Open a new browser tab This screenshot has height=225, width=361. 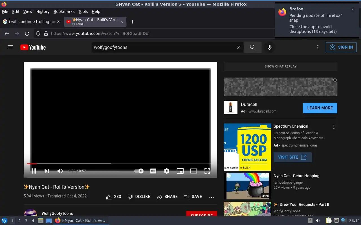tap(132, 22)
